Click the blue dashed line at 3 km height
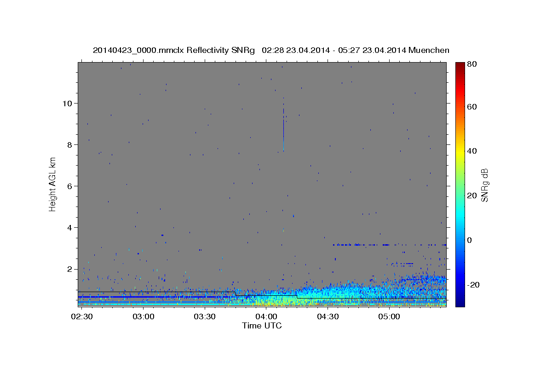Screen dimensions: 552x368 pyautogui.click(x=389, y=245)
